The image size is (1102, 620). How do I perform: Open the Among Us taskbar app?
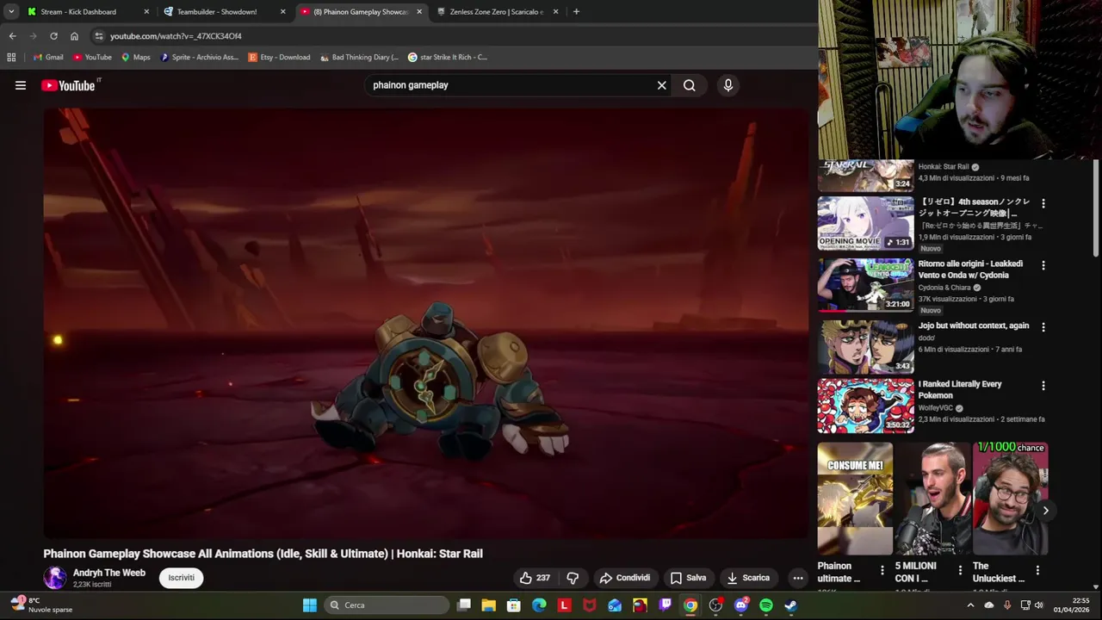(x=640, y=605)
